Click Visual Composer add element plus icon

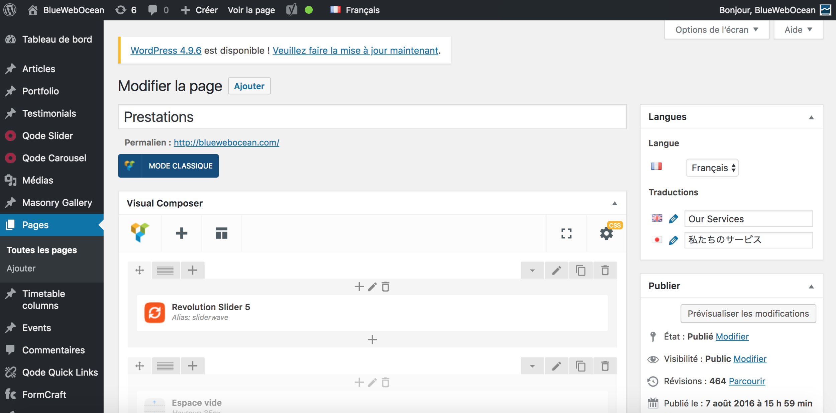[x=181, y=233]
